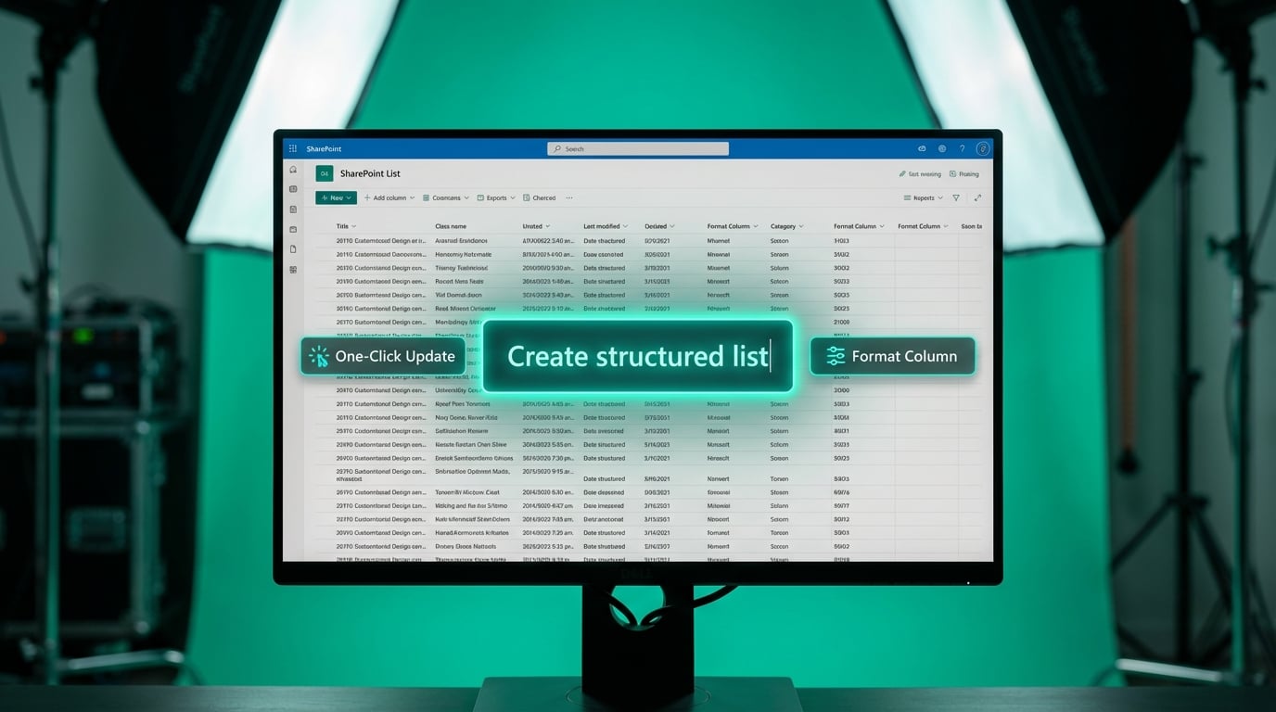Click the expand to full screen icon

[x=977, y=198]
